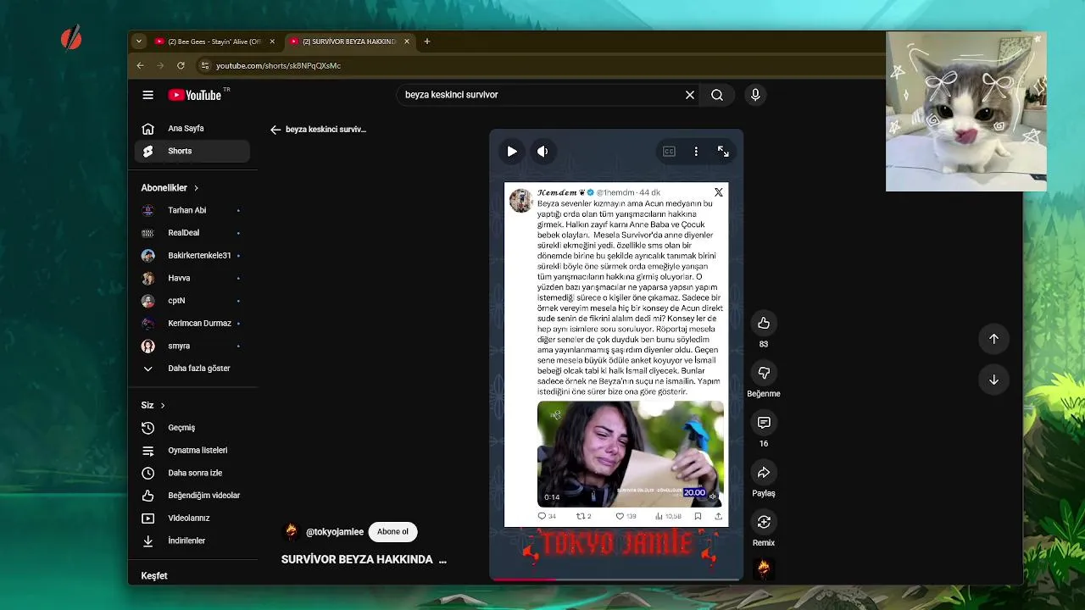Viewport: 1085px width, 610px height.
Task: Click the Short's red progress bar
Action: (525, 579)
